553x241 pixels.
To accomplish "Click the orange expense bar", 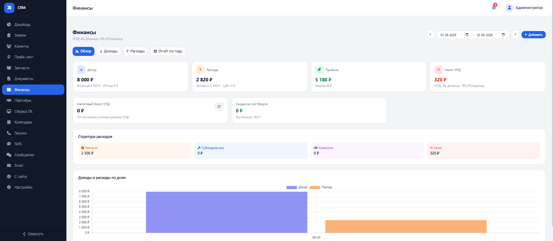I will 406,227.
